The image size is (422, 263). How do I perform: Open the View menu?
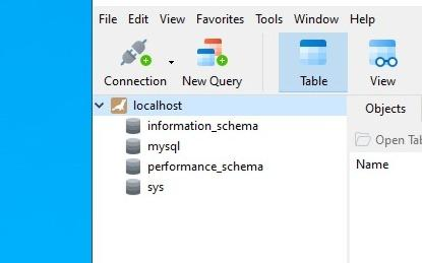[172, 20]
